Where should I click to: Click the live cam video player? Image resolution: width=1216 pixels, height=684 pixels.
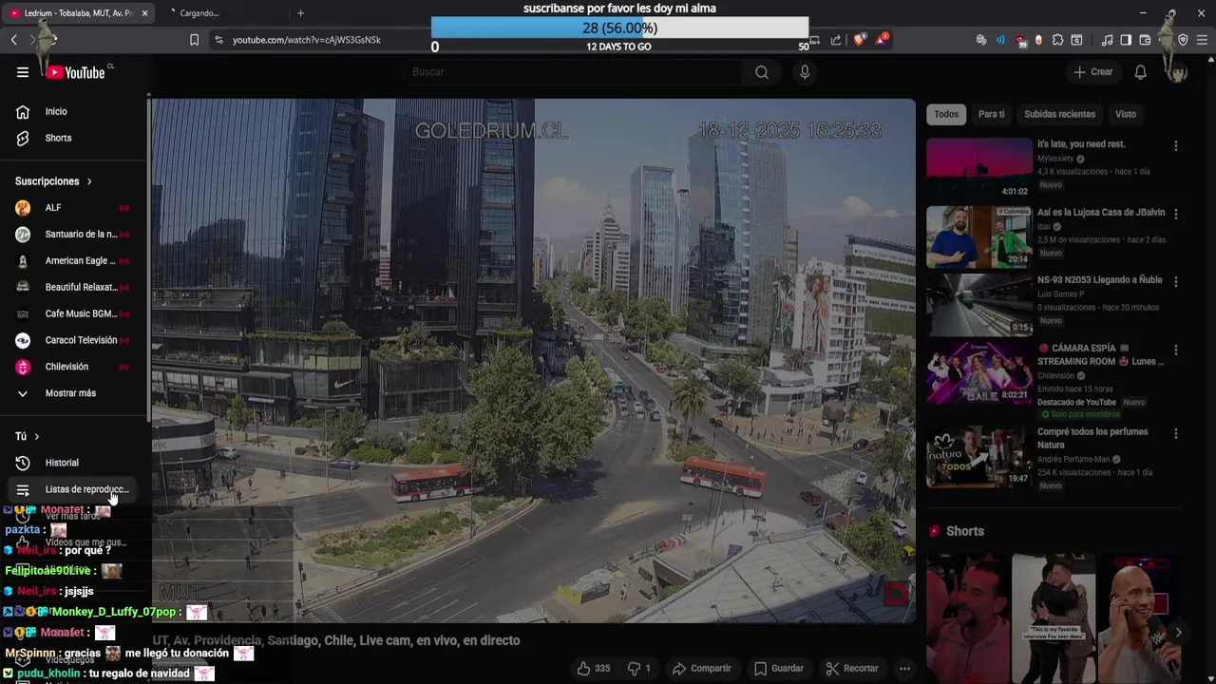tap(534, 361)
